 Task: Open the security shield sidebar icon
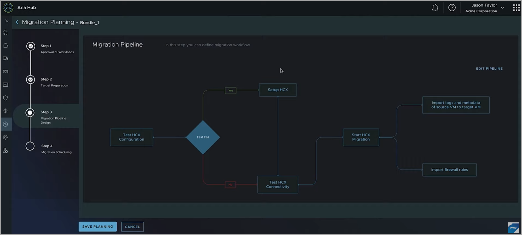(x=5, y=98)
